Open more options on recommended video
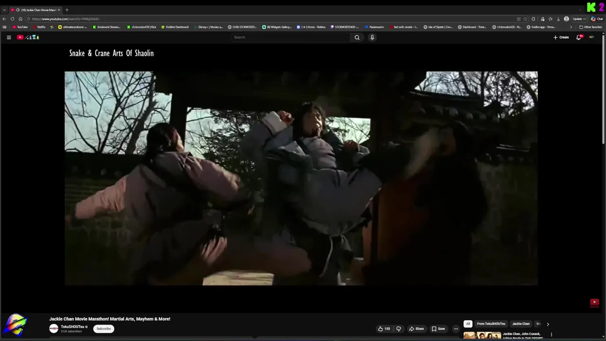 (551, 334)
